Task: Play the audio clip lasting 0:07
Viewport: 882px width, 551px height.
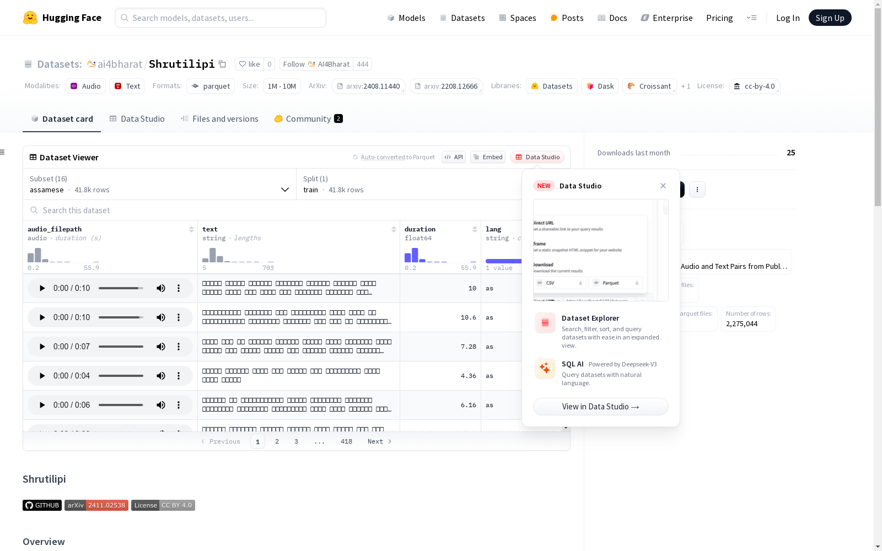Action: coord(42,347)
